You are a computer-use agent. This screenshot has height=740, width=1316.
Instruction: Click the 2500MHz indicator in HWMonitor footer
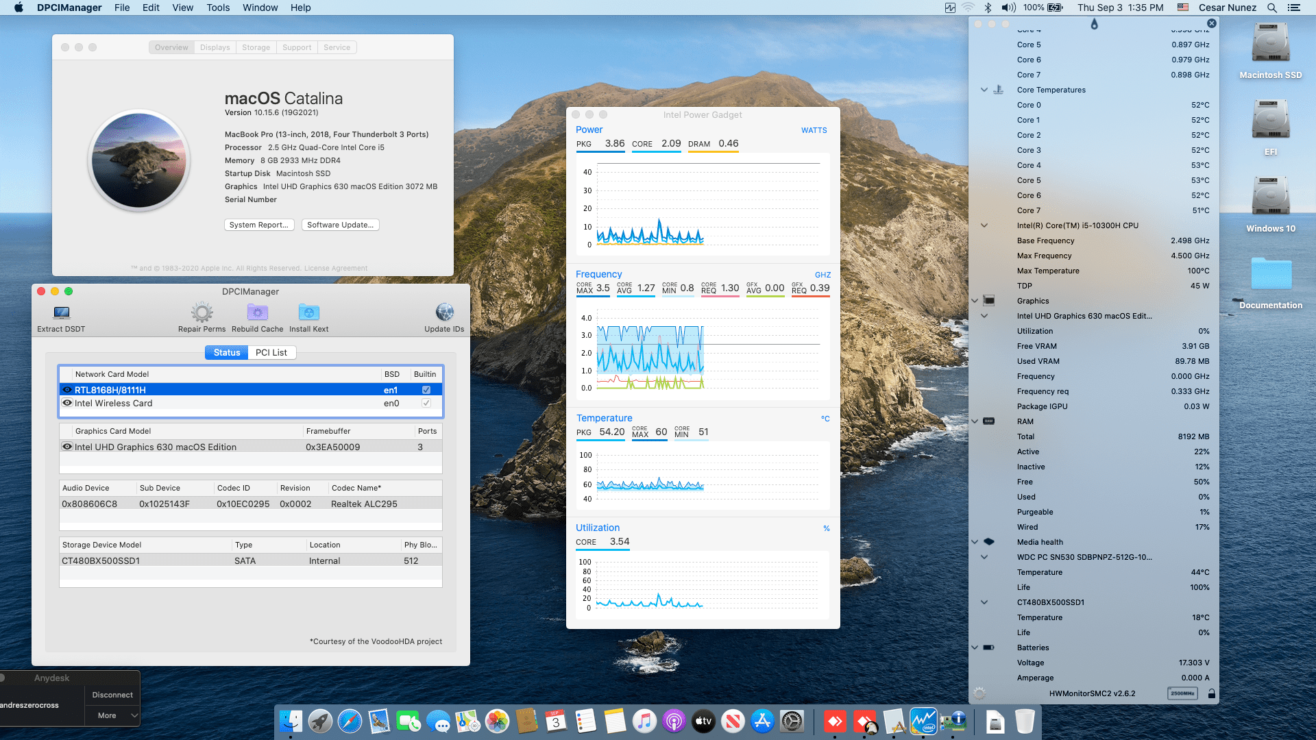click(x=1182, y=693)
